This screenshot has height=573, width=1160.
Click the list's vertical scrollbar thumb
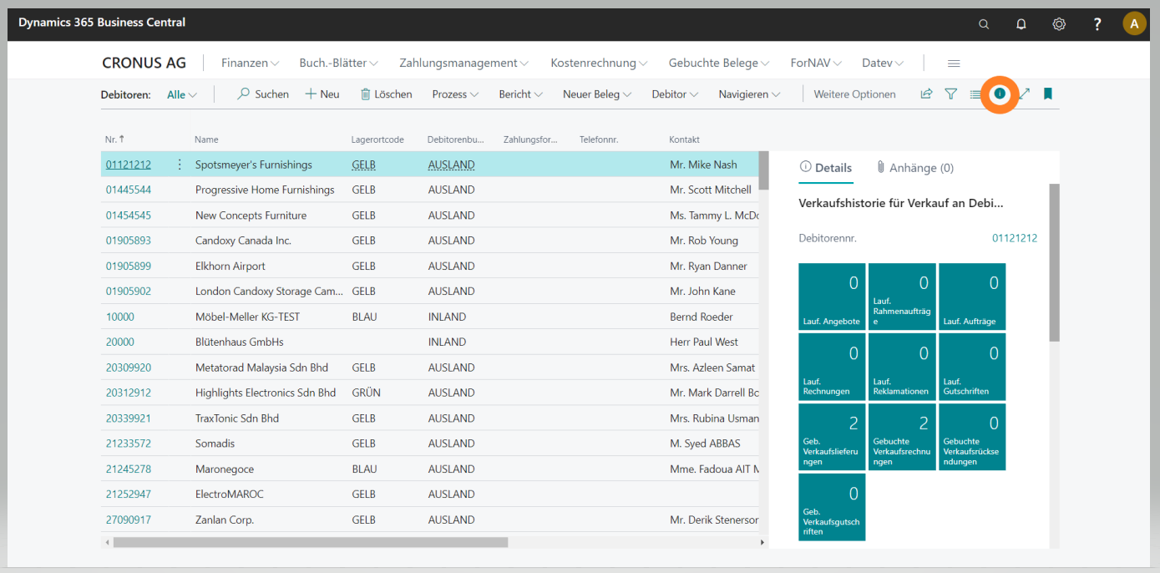tap(762, 170)
